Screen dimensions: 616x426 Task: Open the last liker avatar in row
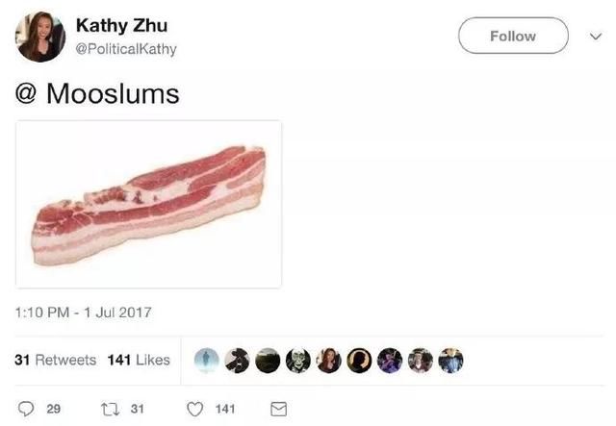coord(451,360)
